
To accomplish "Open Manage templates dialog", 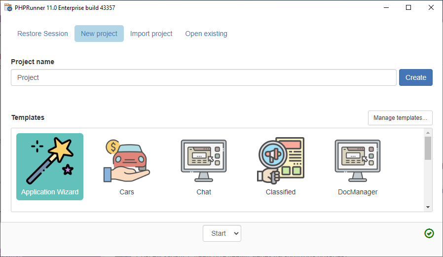I will click(x=400, y=118).
